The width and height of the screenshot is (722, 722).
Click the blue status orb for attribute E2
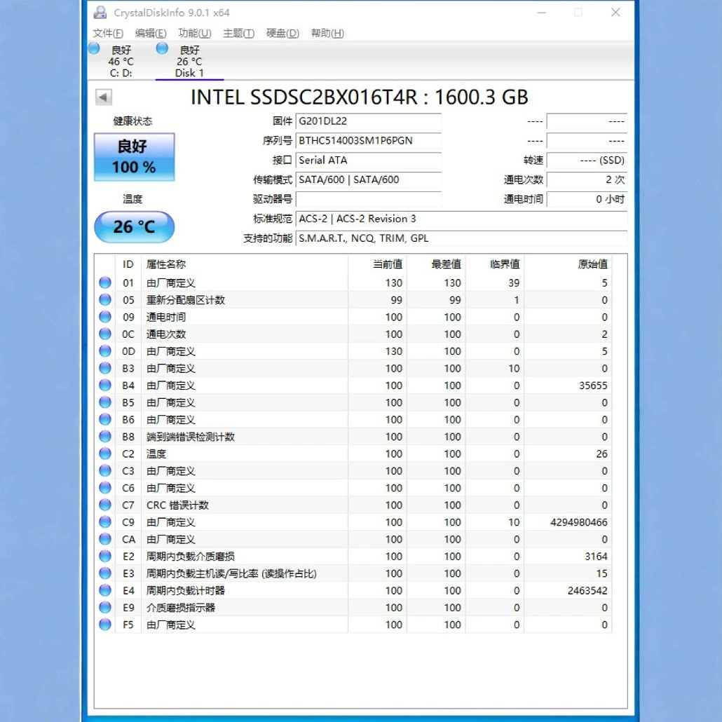pos(105,556)
